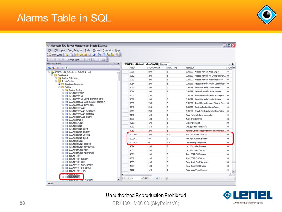
Task: Click the 'I am testing - SkyPoint' cell
Action: tap(206, 143)
